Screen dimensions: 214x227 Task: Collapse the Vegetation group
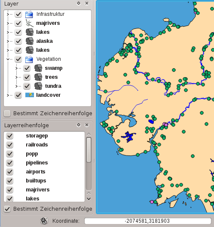pos(8,59)
